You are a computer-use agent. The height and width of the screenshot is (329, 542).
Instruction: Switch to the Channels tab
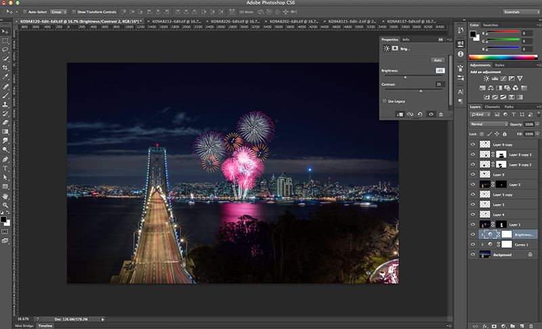(x=492, y=106)
